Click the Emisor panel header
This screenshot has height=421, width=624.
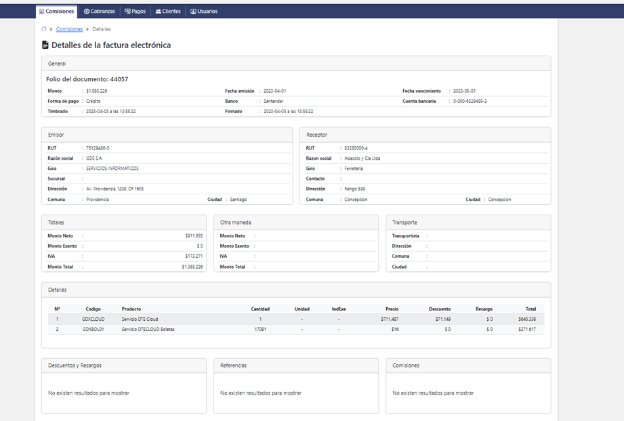56,135
